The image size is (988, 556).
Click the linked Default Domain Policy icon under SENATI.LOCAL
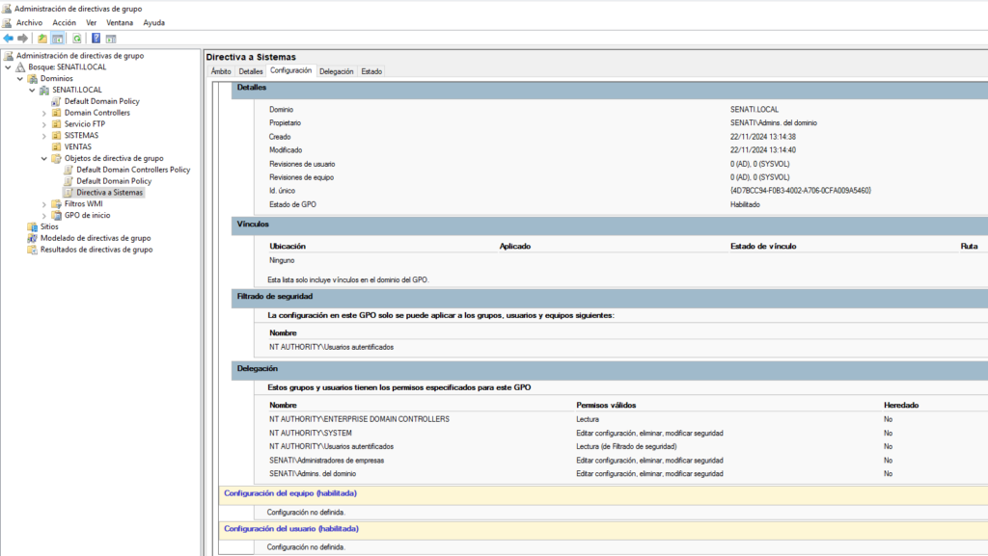point(56,101)
